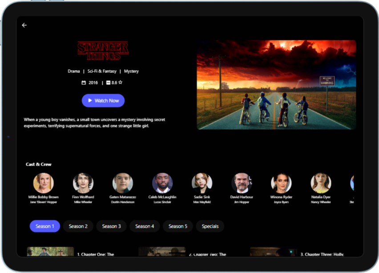Open Caleb McLaughlin's cast photo
379x273 pixels.
click(162, 183)
